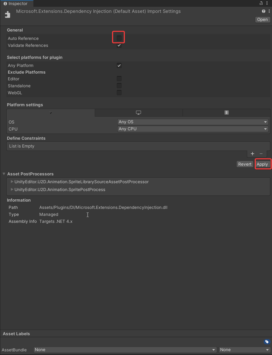Screen dimensions: 272x355
Task: Click the asset path text
Action: point(103,207)
